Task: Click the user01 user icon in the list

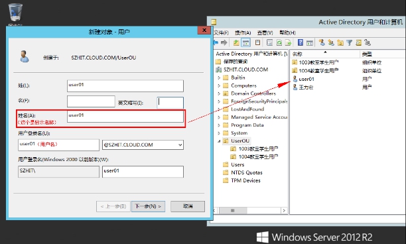Action: click(295, 79)
